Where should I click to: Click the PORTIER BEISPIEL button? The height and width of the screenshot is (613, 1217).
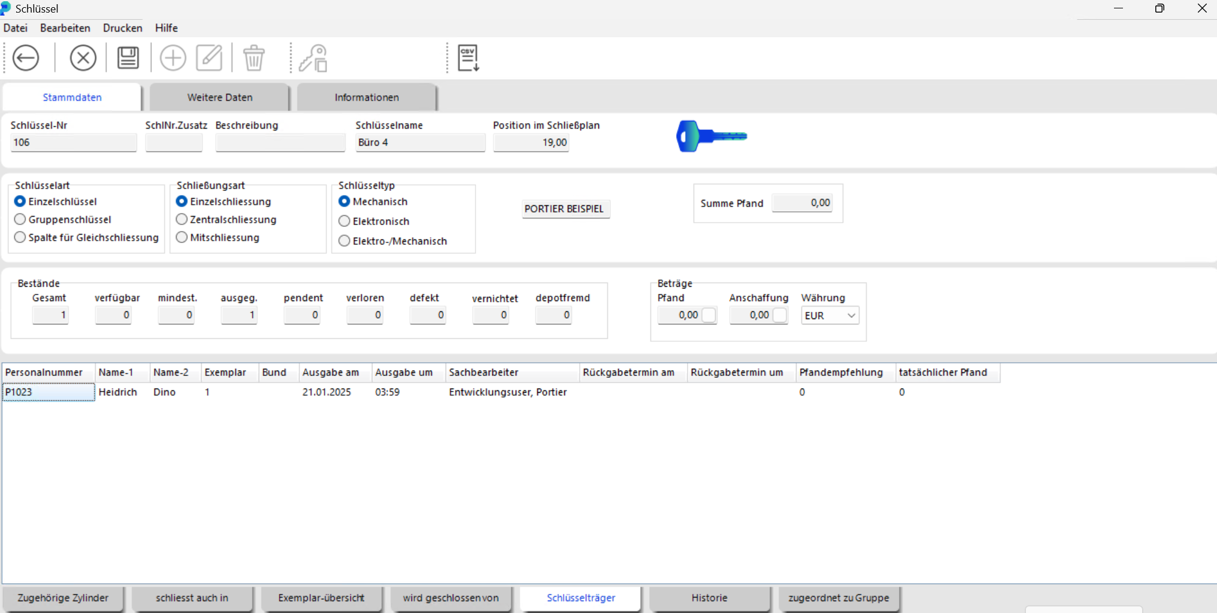(564, 209)
